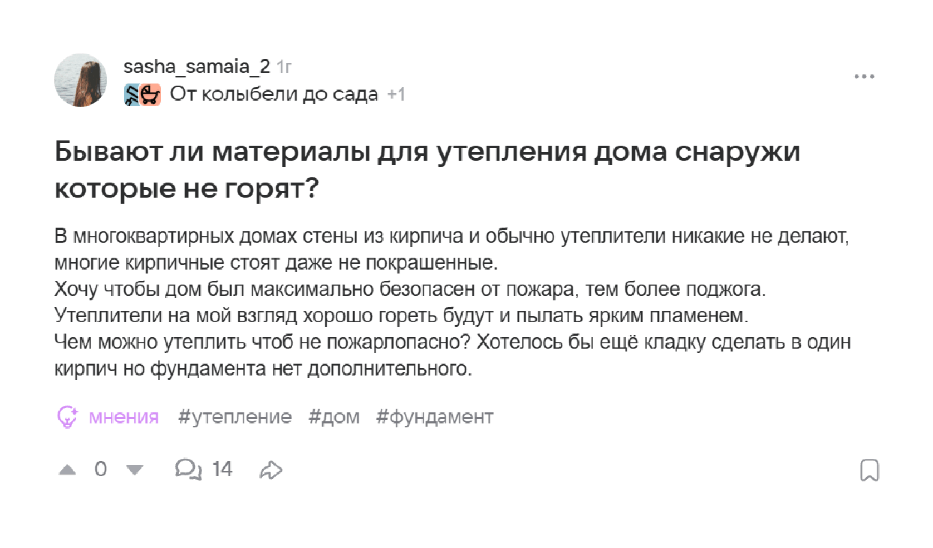Click the vote counter showing 0
Image resolution: width=933 pixels, height=548 pixels.
tap(101, 470)
